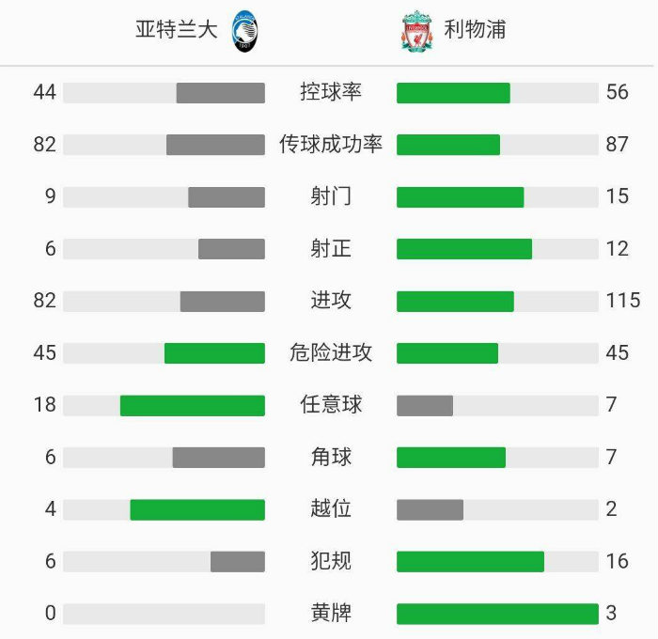Click Liverpool's green 射正 bar
The image size is (658, 639).
(464, 249)
